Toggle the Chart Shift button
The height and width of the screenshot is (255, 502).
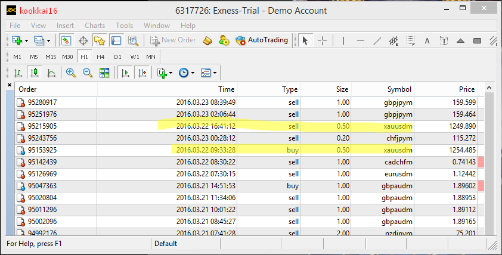coord(142,73)
